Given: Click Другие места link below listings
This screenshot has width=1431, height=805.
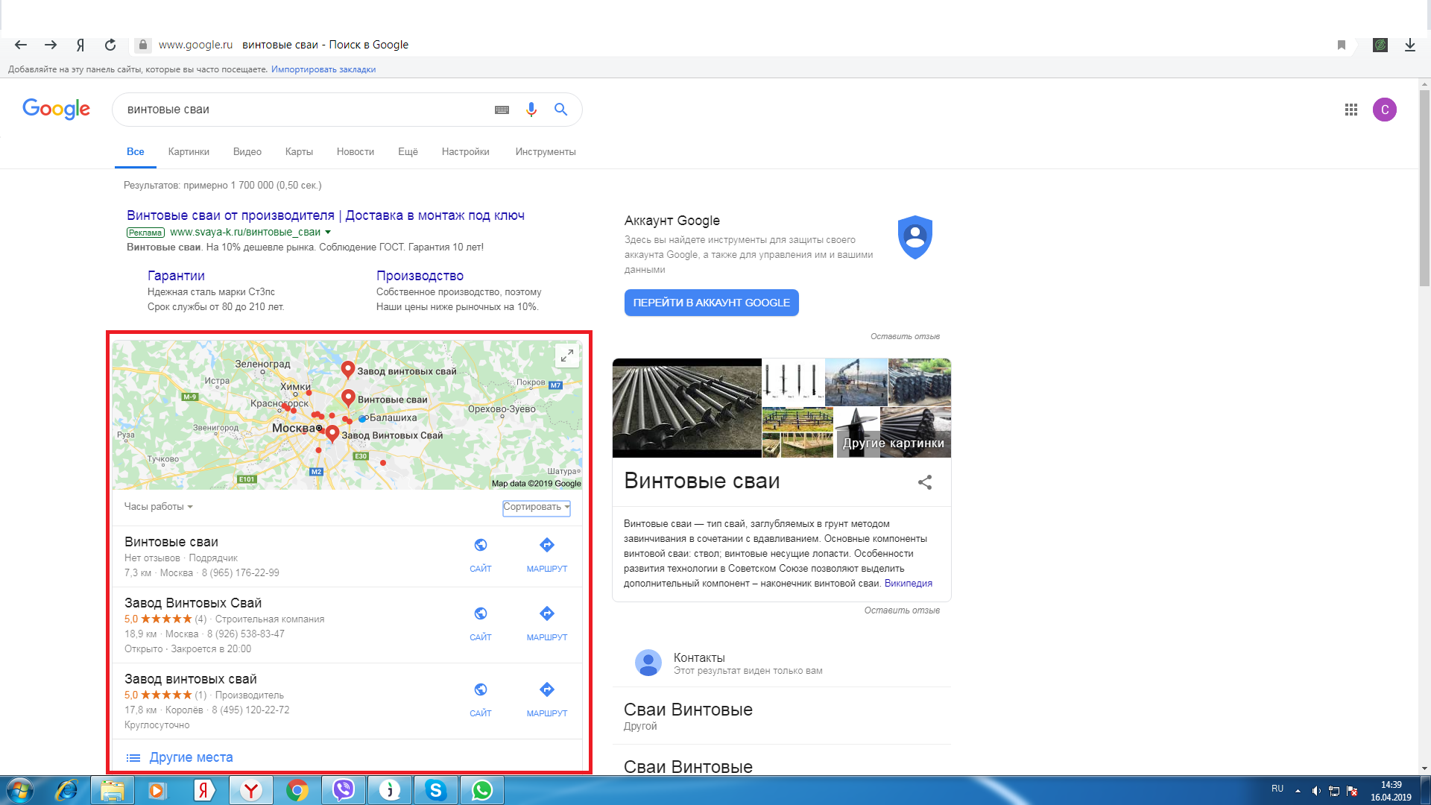Looking at the screenshot, I should (191, 757).
